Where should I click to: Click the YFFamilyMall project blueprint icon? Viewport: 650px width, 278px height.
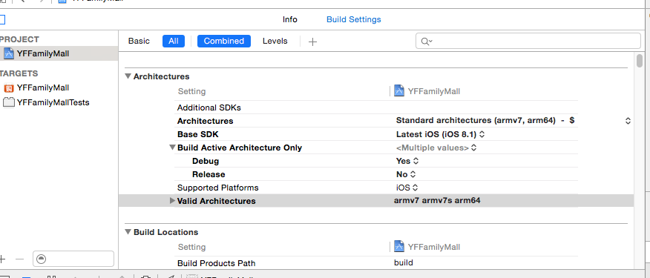[x=9, y=53]
